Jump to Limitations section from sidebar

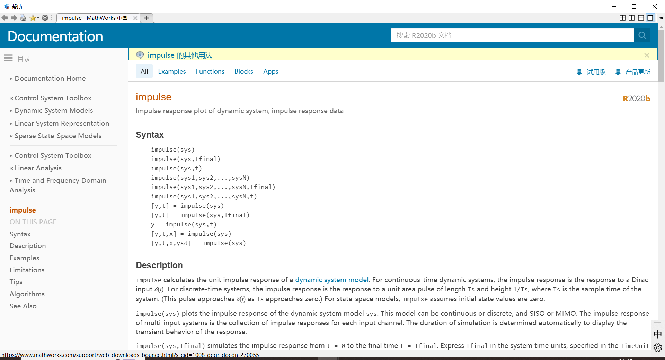(27, 270)
